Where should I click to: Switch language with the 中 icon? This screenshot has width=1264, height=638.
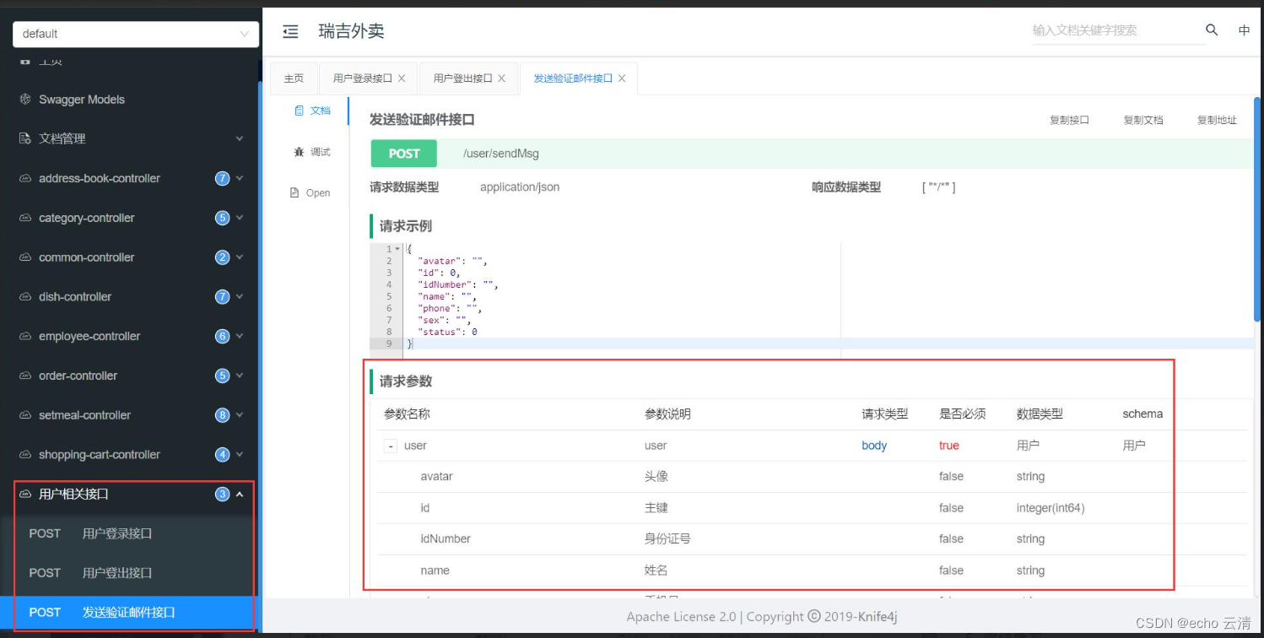click(x=1244, y=30)
